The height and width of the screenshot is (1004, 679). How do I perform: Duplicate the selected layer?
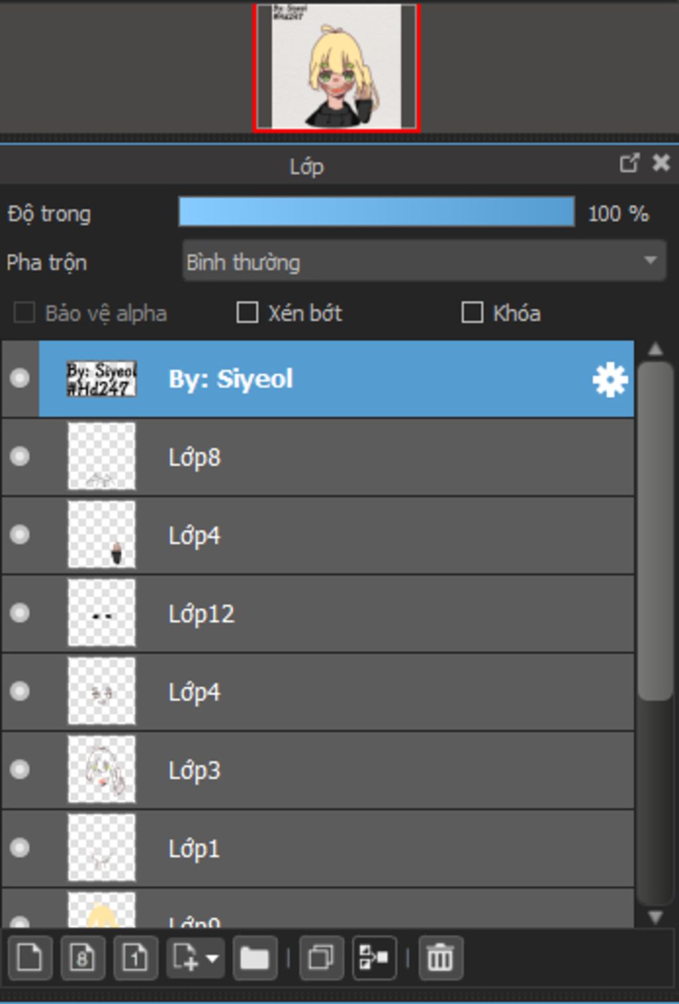(322, 958)
